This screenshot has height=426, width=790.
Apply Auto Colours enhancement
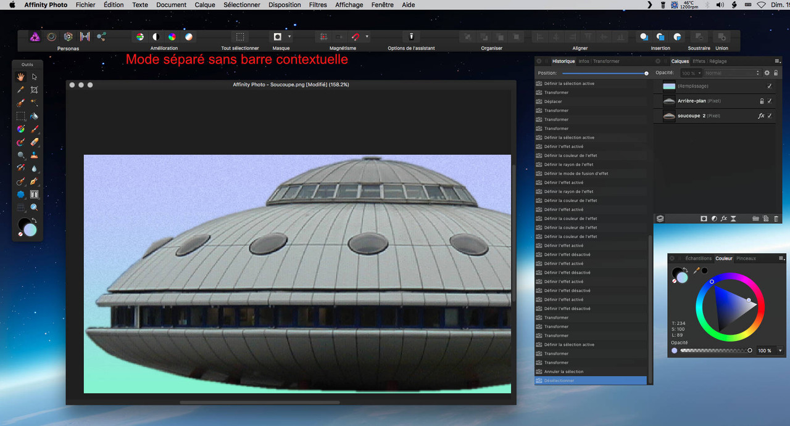tap(172, 37)
